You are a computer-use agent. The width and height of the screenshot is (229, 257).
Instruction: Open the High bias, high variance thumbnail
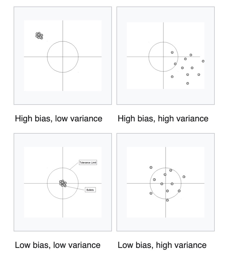[166, 56]
